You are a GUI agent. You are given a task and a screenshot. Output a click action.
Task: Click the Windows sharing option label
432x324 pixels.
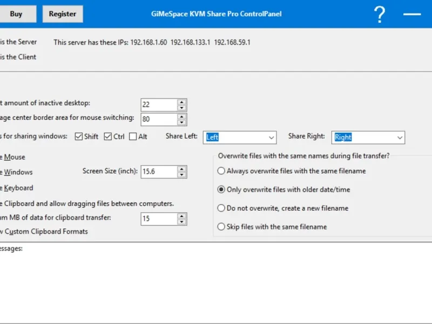click(16, 172)
